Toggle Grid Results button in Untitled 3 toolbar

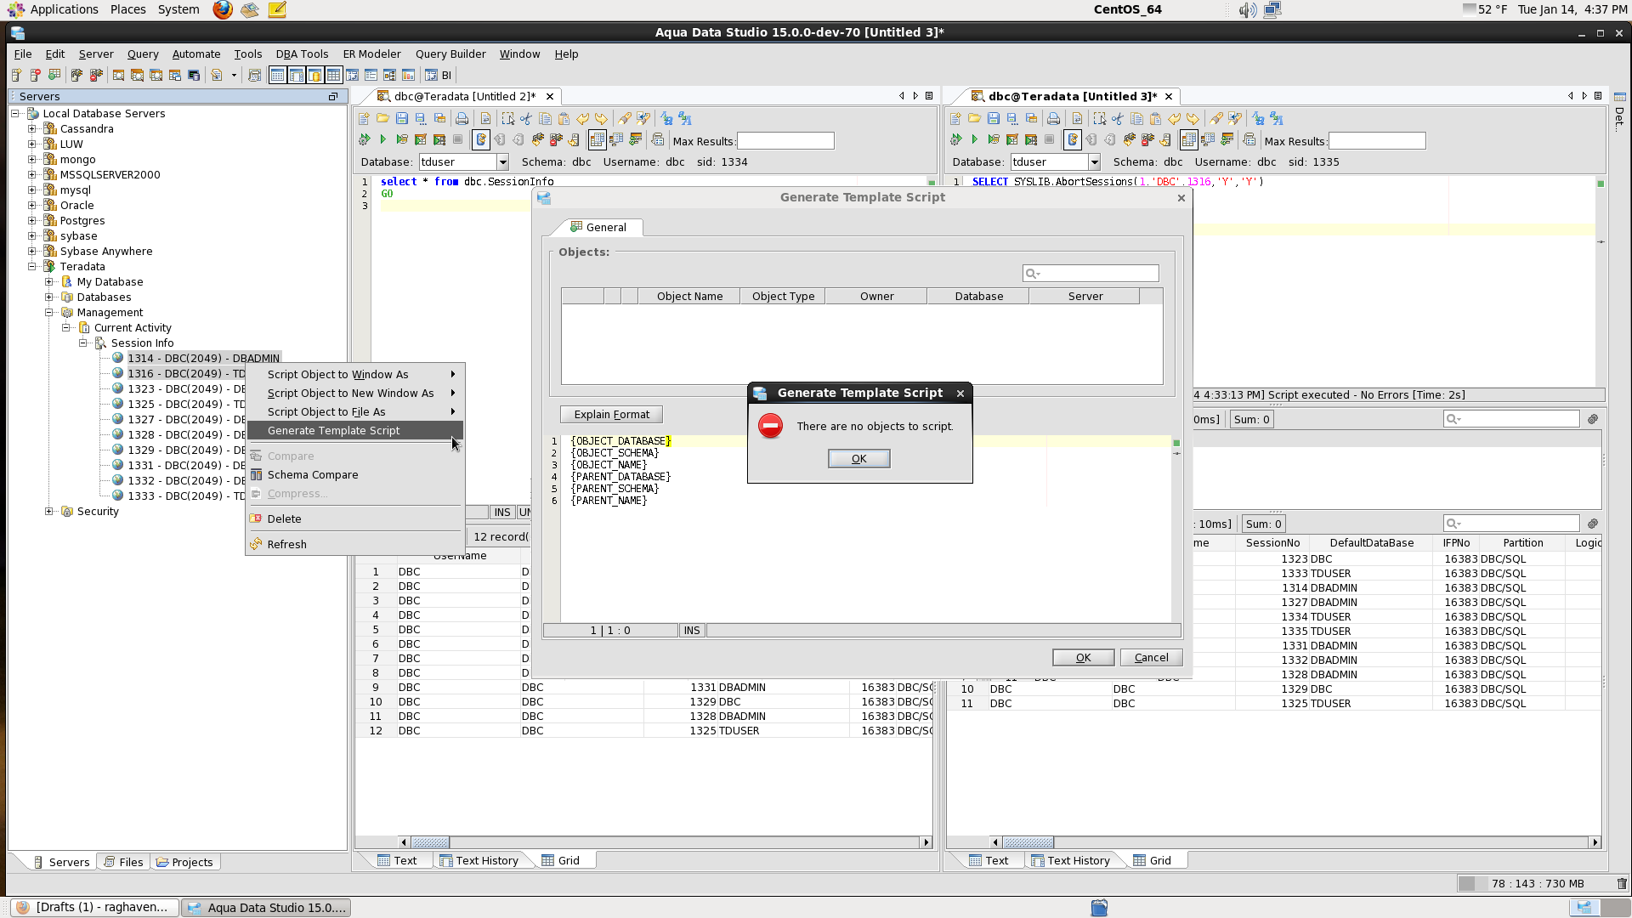pos(1189,139)
